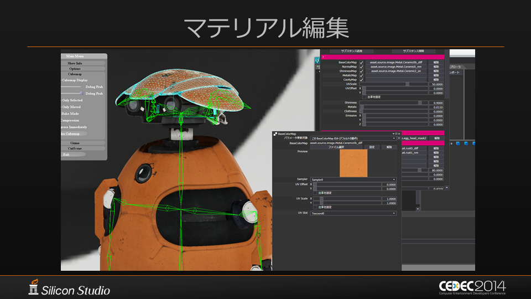Toggle the NormalMap checkbox

361,67
